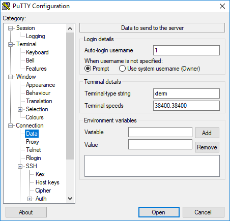This screenshot has height=221, width=230.
Task: Click the category list scroll up arrow
Action: point(70,28)
